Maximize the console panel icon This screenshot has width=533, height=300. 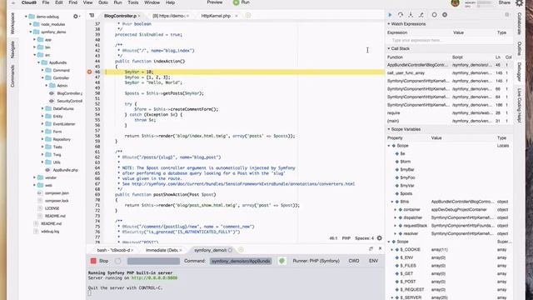point(371,248)
